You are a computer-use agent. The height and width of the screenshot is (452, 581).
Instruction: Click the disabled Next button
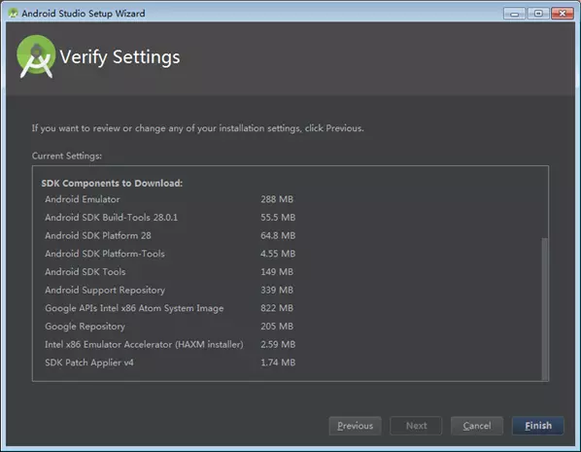(x=416, y=426)
